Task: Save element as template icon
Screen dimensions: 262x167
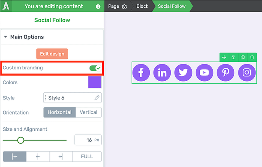Action: point(233,57)
